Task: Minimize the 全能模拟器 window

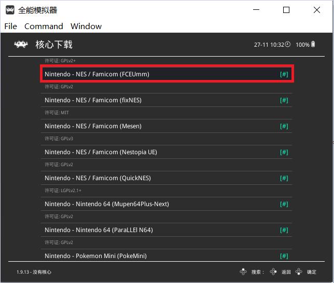Action: pos(256,10)
